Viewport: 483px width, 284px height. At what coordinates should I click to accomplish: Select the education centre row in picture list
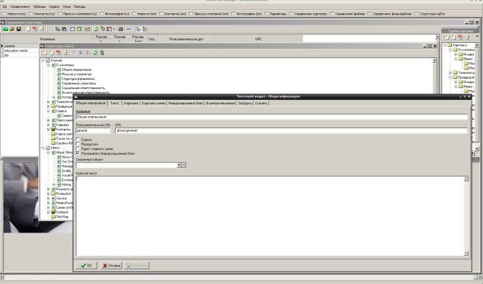click(x=20, y=50)
